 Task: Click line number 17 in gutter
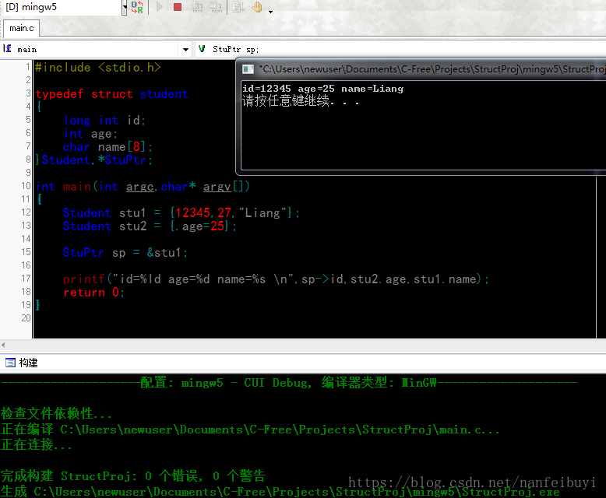[x=26, y=279]
